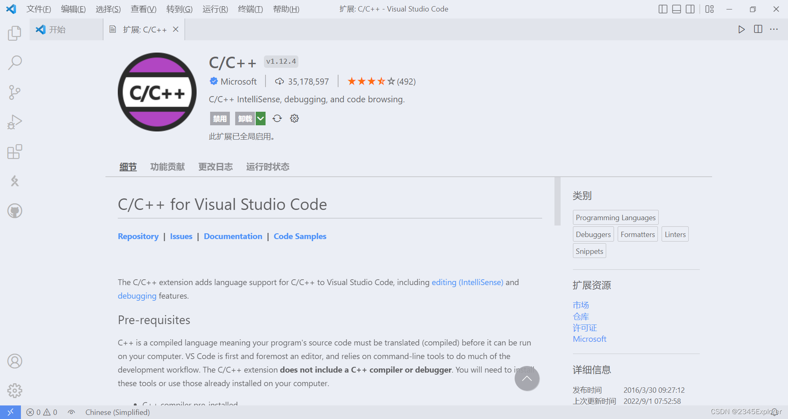This screenshot has height=419, width=788.
Task: Open the testing/lightning activity bar icon
Action: click(x=15, y=181)
